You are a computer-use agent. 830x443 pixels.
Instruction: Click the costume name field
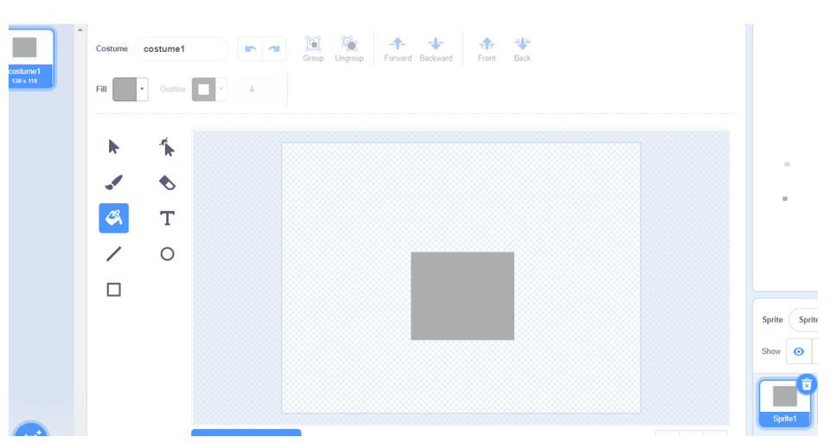pos(181,48)
